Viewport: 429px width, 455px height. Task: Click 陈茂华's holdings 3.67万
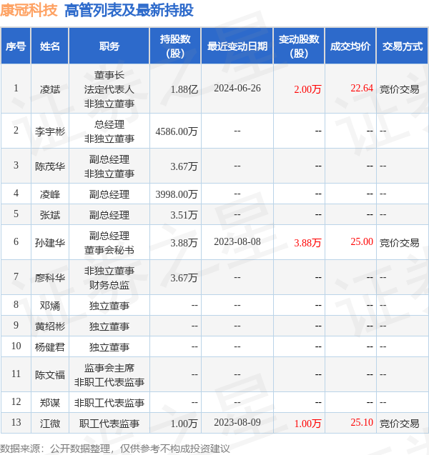point(184,166)
